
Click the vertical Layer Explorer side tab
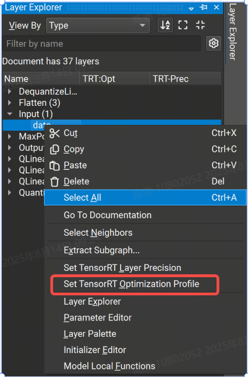click(232, 32)
